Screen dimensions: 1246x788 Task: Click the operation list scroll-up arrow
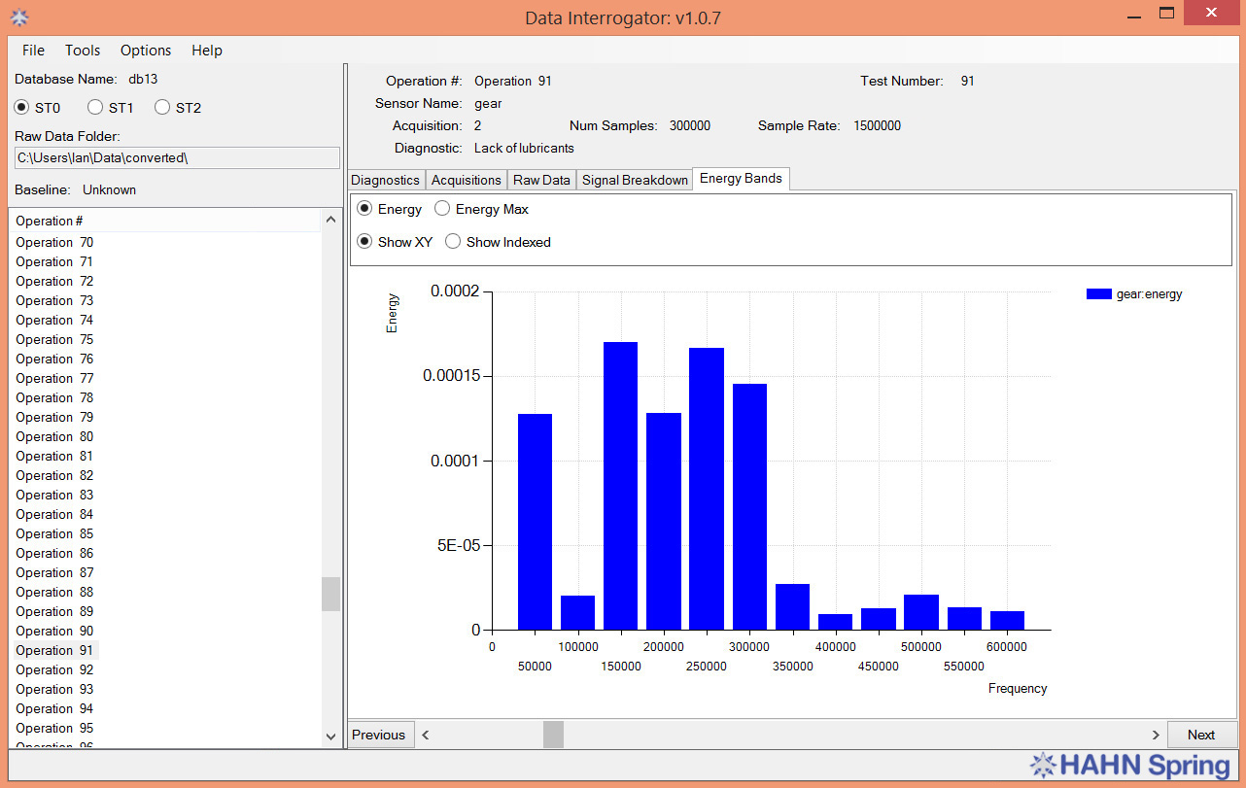pos(331,218)
